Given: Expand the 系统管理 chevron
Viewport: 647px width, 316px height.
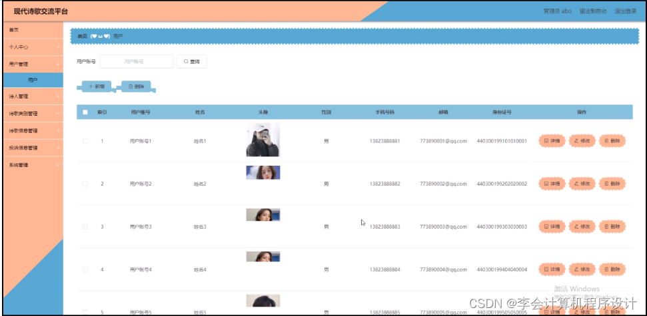Looking at the screenshot, I should coord(58,165).
